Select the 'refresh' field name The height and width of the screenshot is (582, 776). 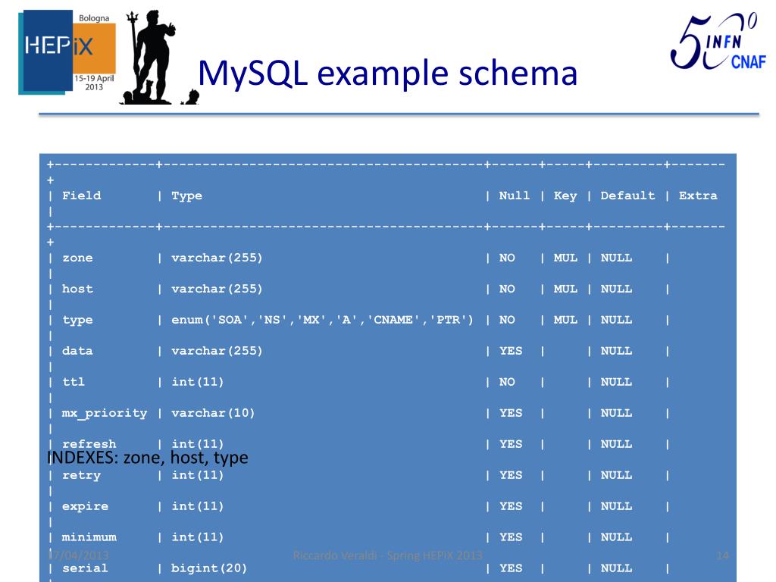click(x=89, y=444)
